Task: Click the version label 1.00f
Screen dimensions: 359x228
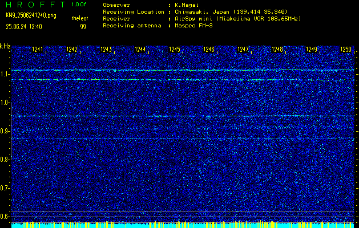Action: click(79, 5)
